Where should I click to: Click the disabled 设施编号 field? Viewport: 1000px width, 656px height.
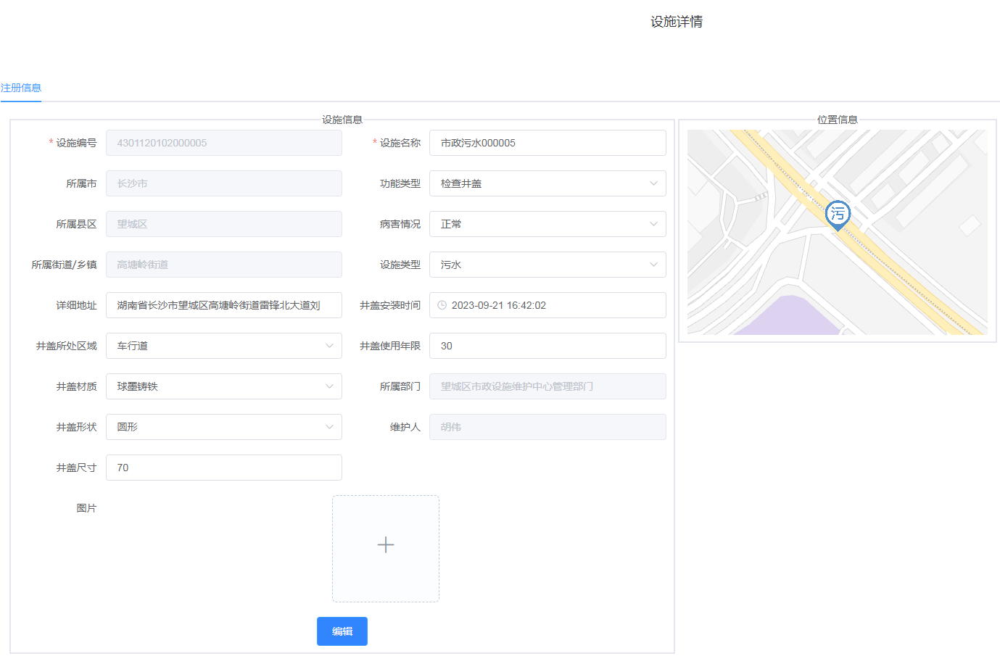tap(223, 143)
